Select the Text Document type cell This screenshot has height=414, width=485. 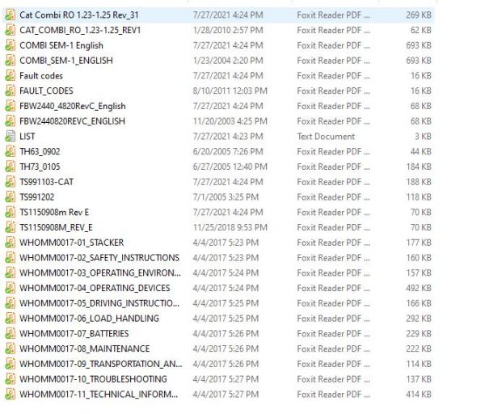tap(326, 136)
